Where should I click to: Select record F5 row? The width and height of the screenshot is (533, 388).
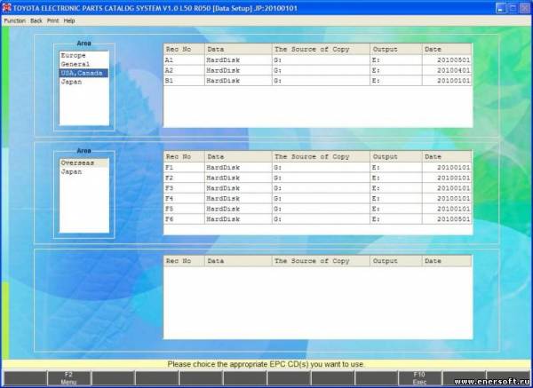(318, 209)
